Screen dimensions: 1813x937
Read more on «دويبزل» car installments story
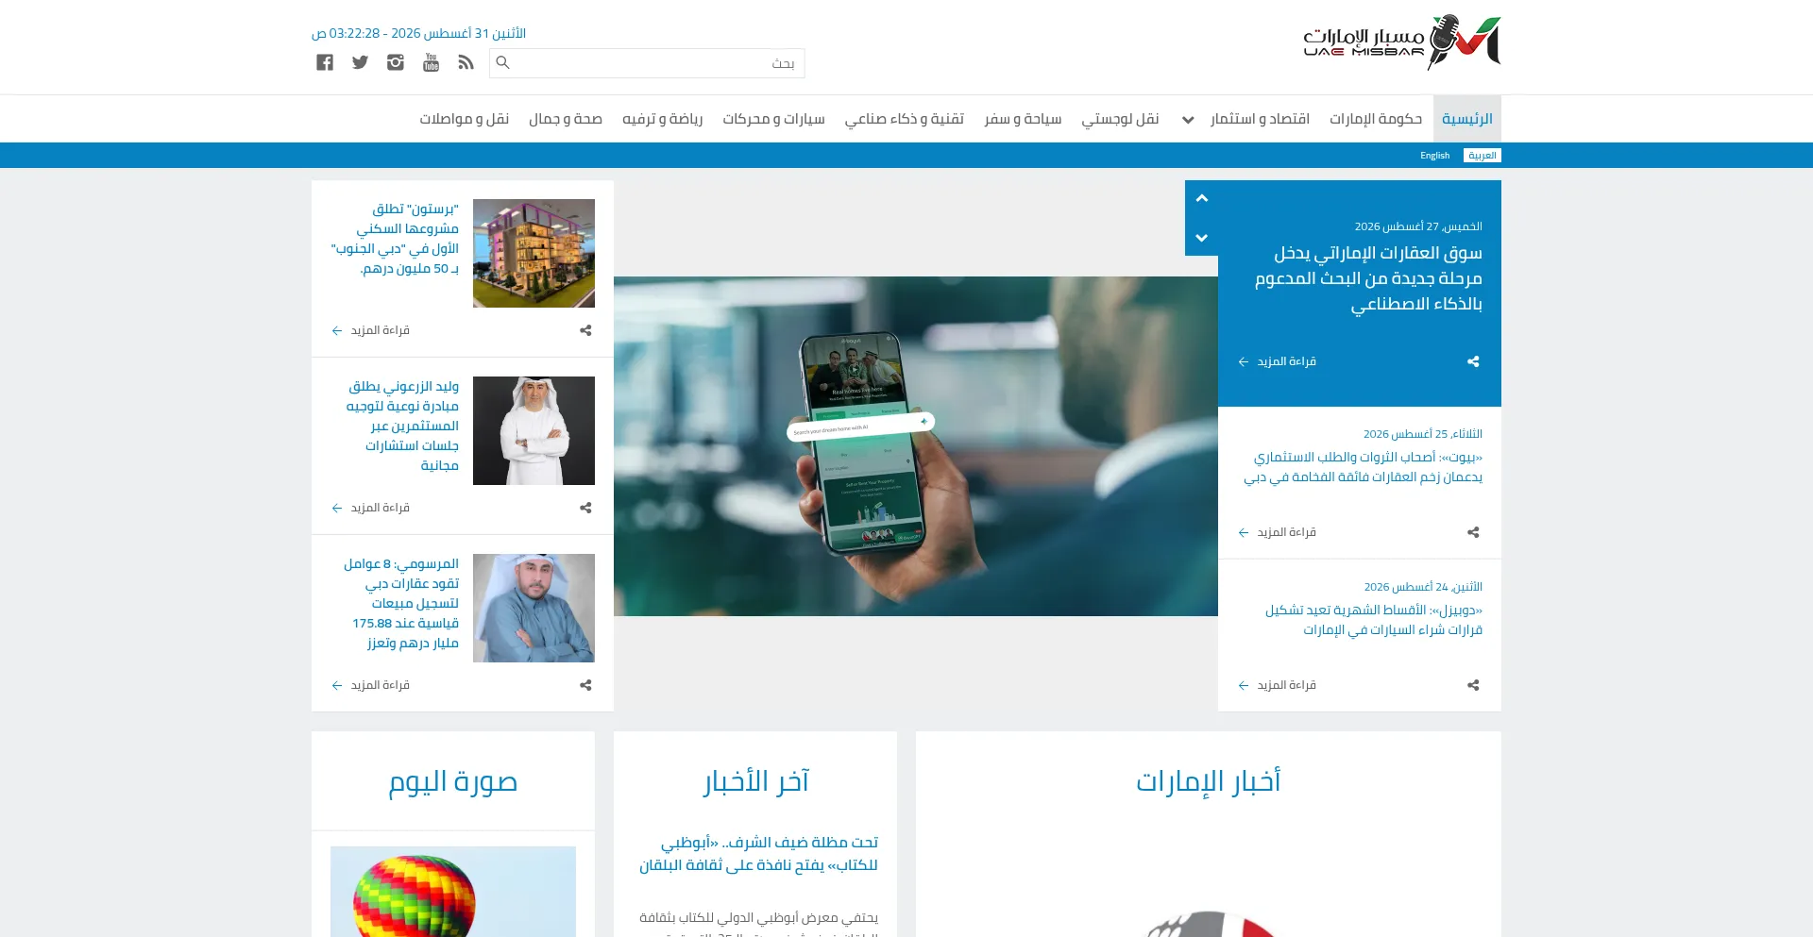(1286, 685)
